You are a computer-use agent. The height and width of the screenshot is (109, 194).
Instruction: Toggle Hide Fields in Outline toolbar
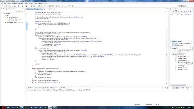point(180,51)
